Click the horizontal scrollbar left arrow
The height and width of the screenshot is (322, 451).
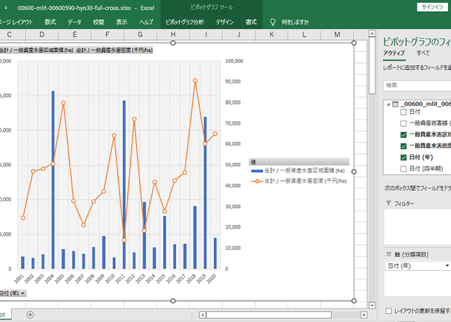pyautogui.click(x=203, y=315)
